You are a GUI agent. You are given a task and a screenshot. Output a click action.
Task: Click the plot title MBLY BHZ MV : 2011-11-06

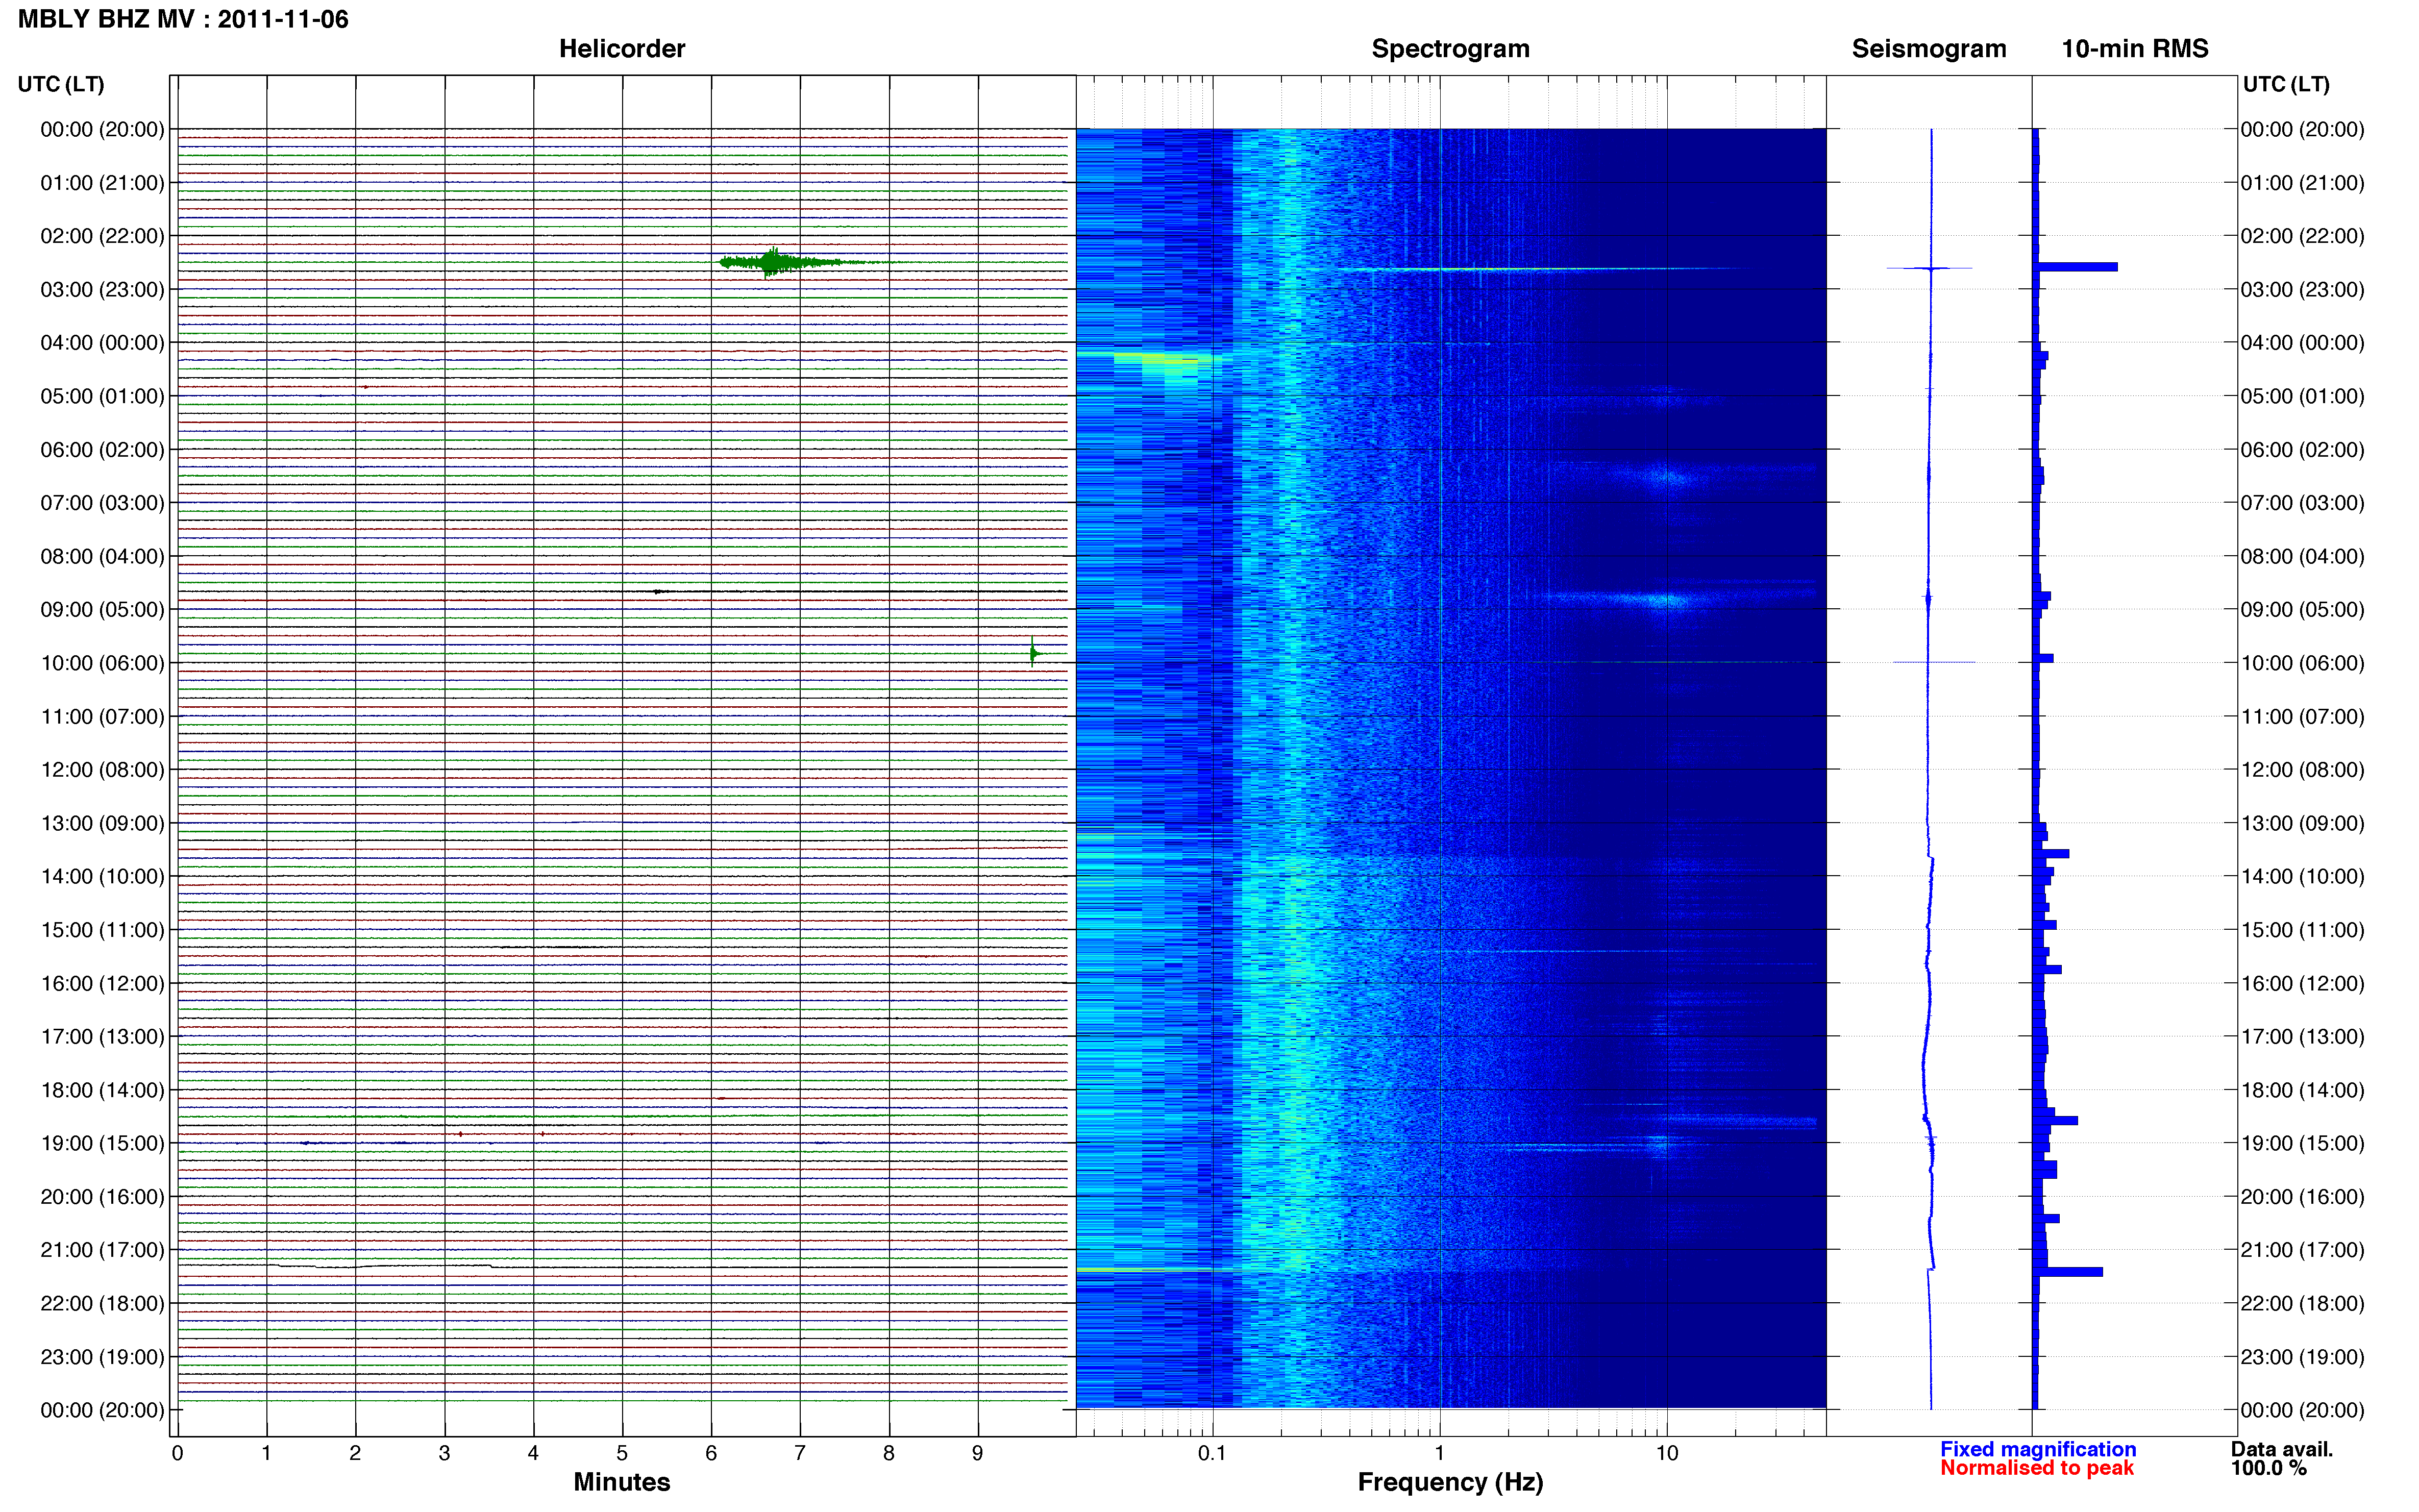point(183,19)
